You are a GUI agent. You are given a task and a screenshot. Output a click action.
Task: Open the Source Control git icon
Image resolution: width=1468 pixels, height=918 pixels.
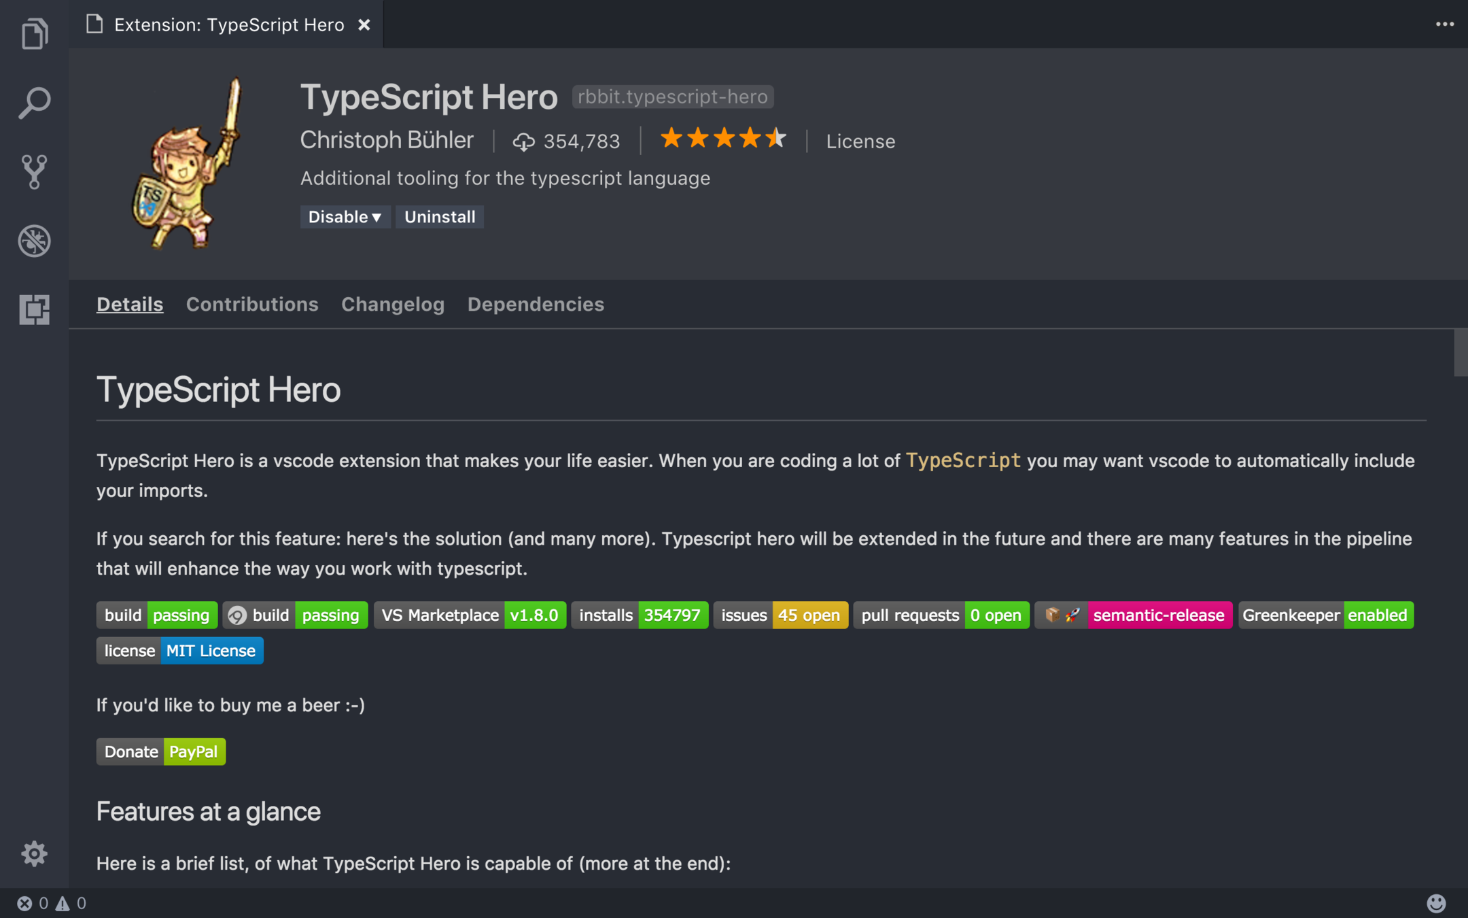[x=34, y=171]
